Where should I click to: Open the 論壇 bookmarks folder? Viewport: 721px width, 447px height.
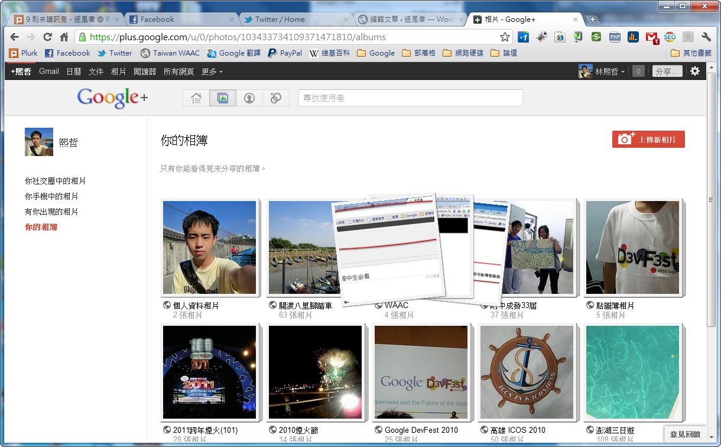[x=503, y=53]
